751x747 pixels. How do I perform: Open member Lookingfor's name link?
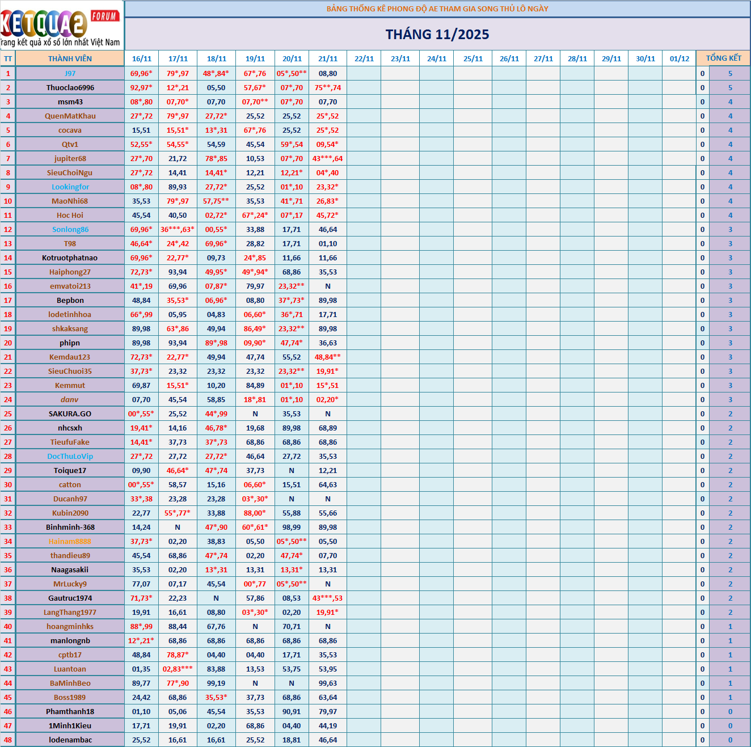70,187
